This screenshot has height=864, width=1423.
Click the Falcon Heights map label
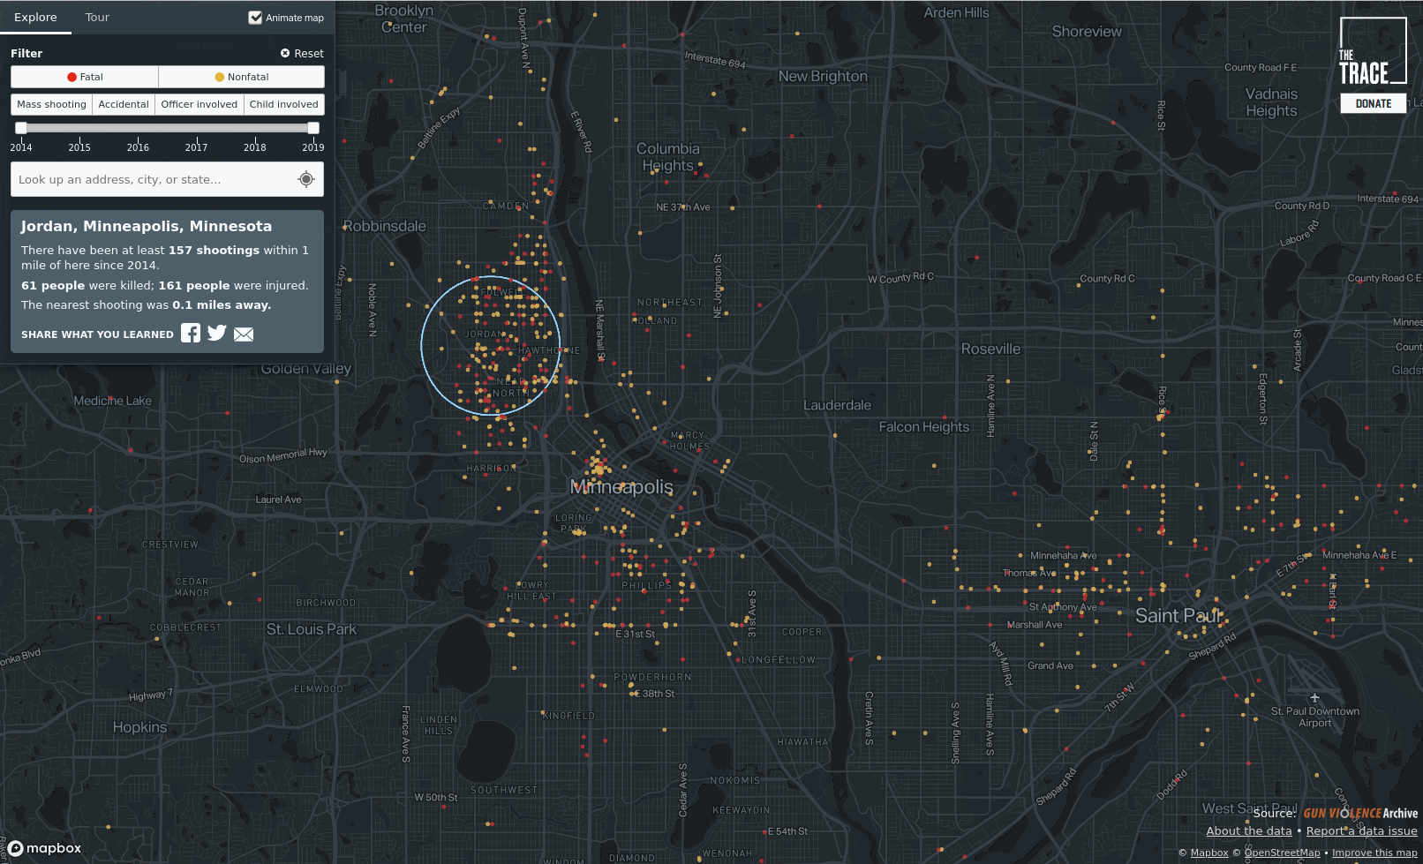[924, 426]
